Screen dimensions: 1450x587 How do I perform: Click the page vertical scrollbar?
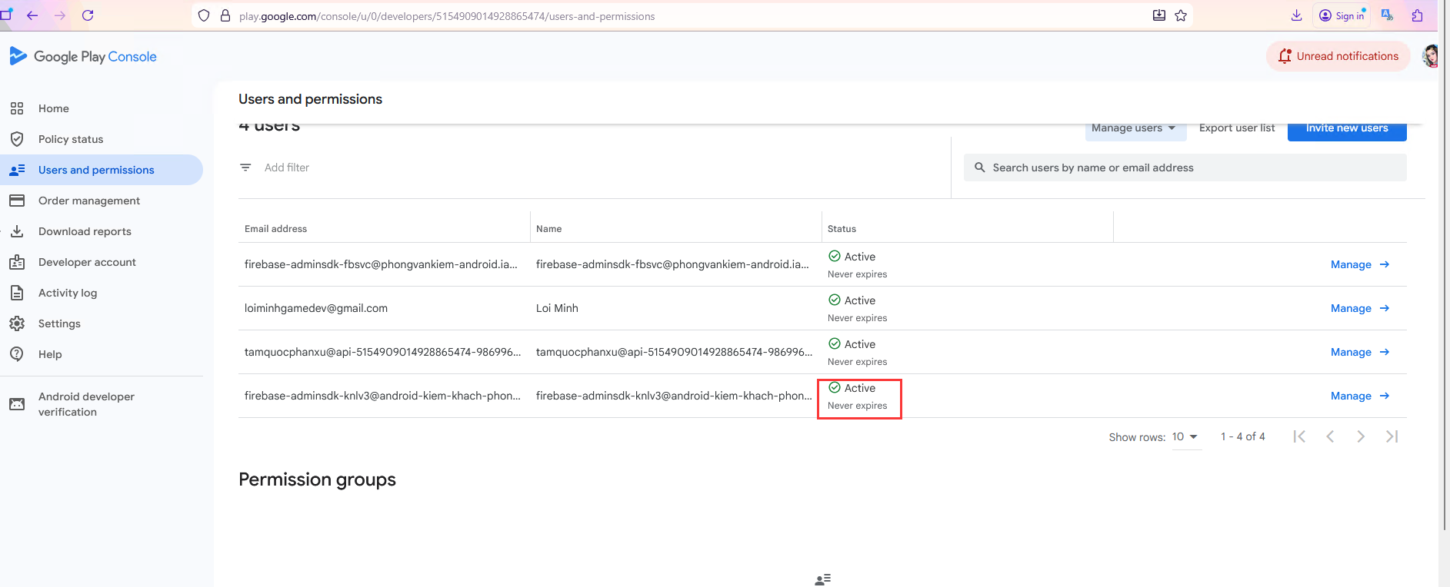pos(1443,280)
